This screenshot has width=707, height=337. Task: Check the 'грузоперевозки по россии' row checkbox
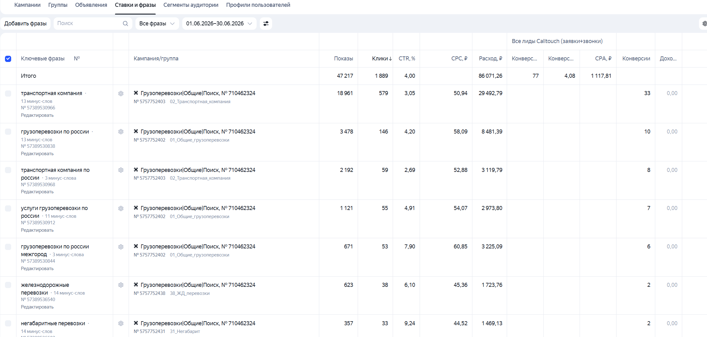pyautogui.click(x=8, y=132)
